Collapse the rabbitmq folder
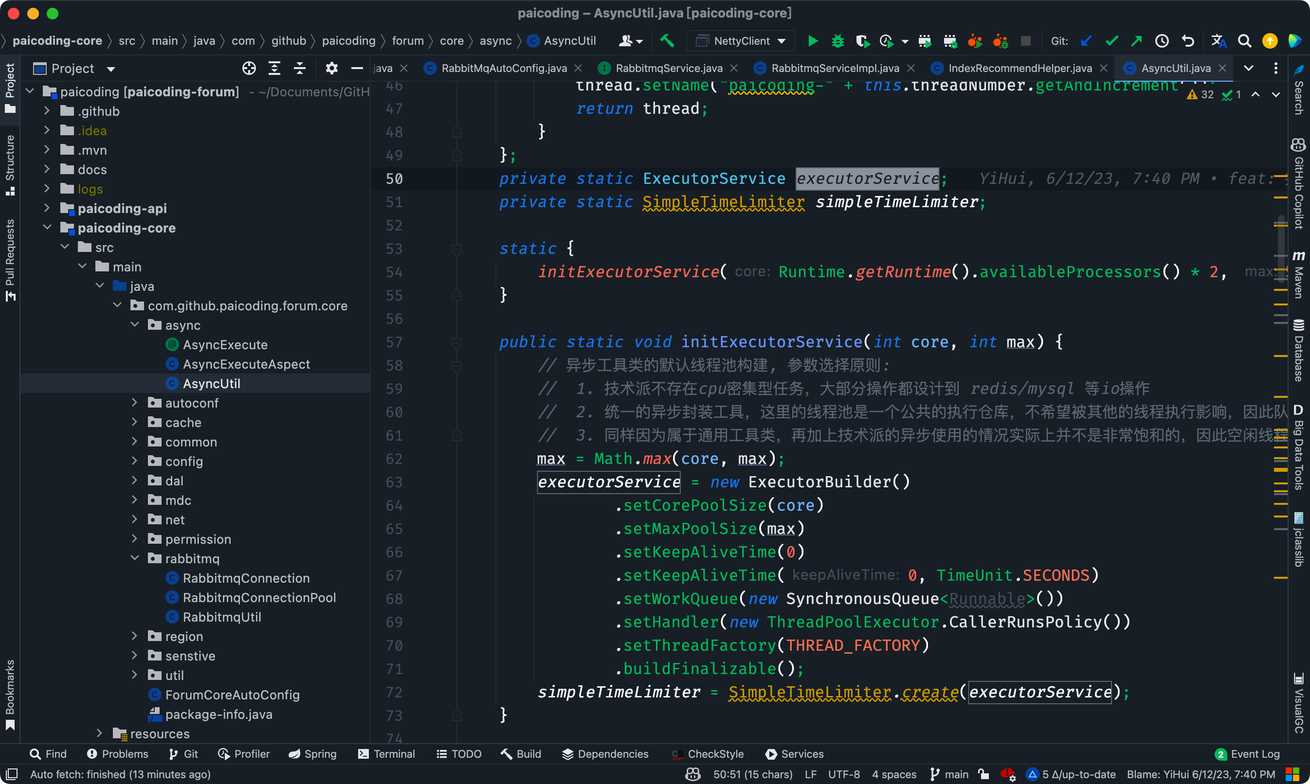1310x784 pixels. pos(135,558)
